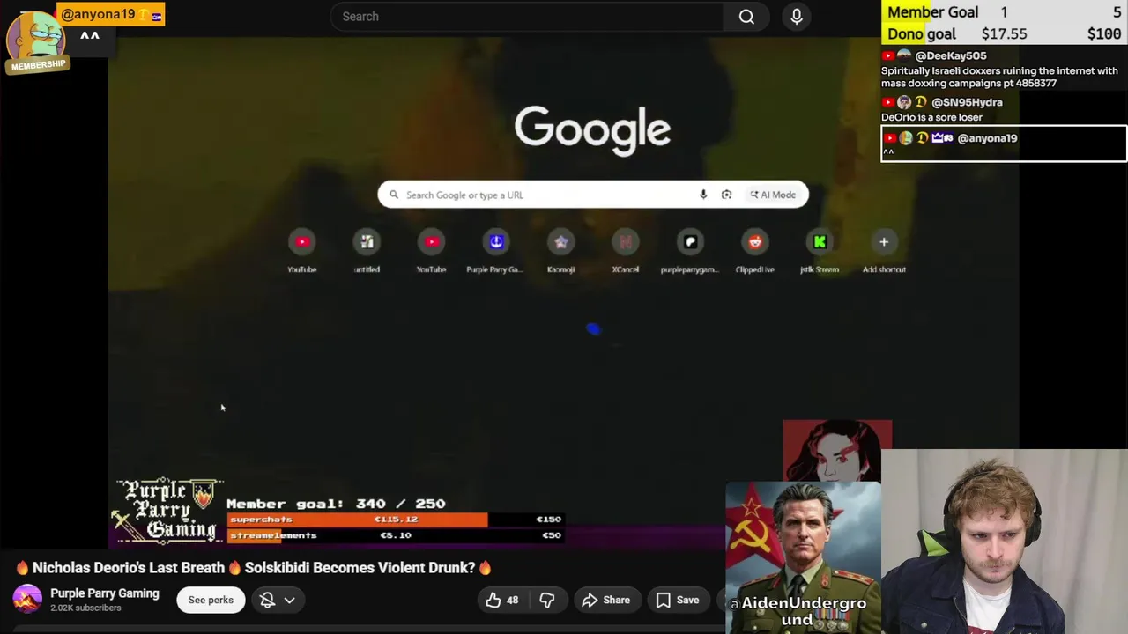Click the YouTube search magnifier button
This screenshot has height=634, width=1128.
[746, 17]
